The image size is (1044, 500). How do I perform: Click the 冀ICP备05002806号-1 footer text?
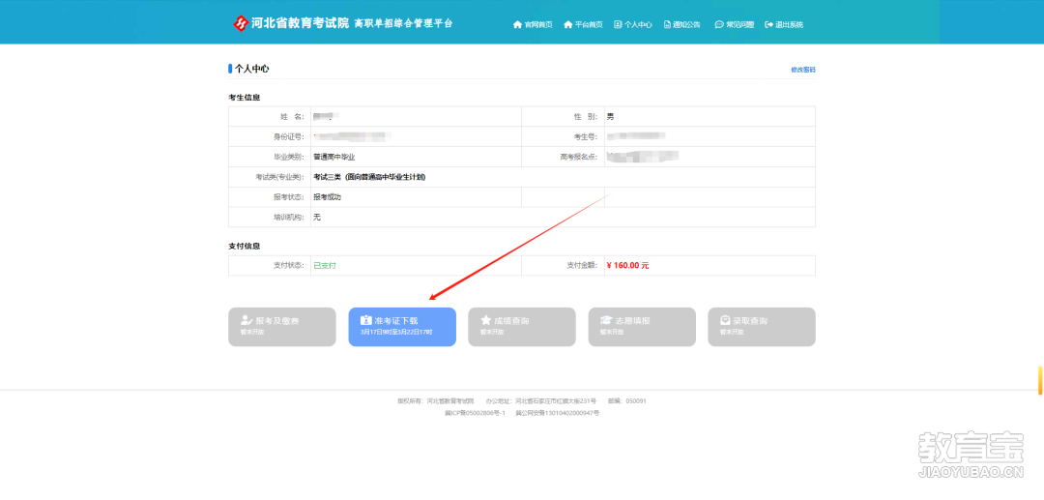[476, 413]
